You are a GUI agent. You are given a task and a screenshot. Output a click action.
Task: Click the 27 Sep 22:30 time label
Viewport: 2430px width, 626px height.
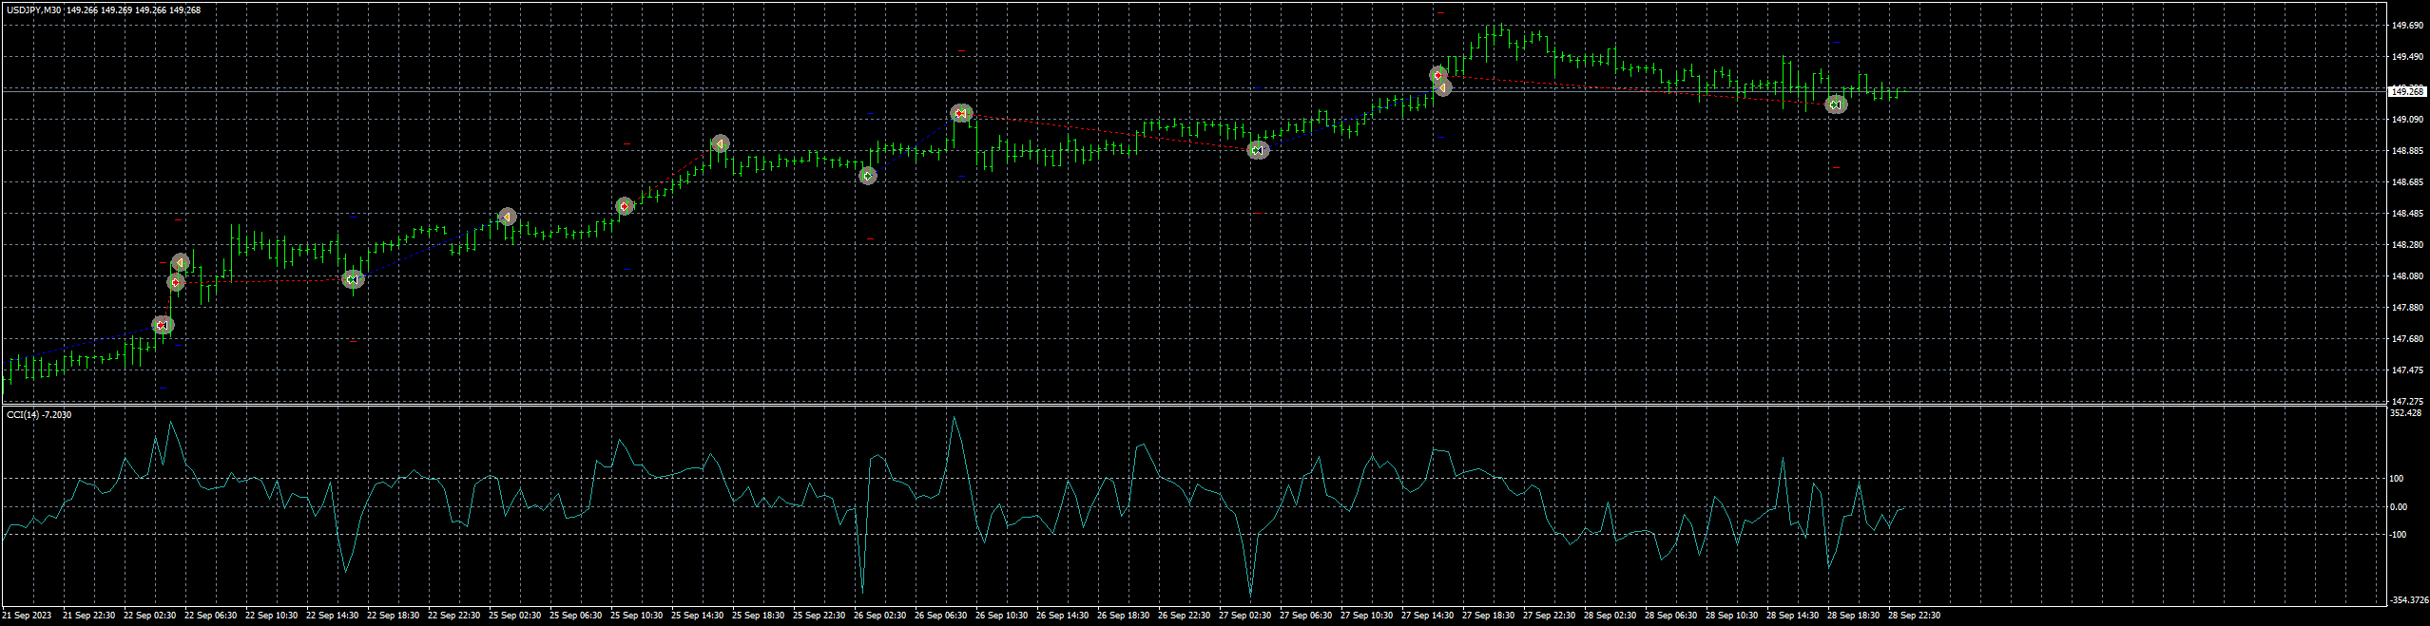(1549, 616)
